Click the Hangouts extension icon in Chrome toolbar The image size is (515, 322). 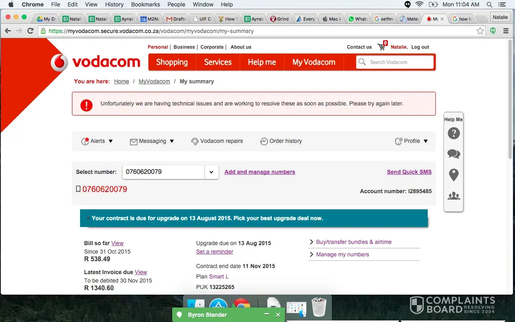pos(493,31)
